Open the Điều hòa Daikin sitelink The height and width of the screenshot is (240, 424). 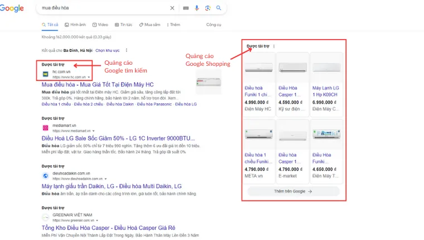[x=120, y=104]
